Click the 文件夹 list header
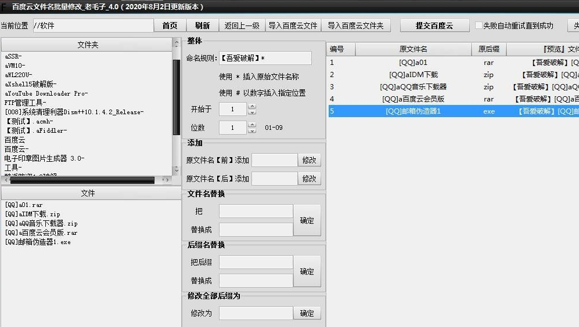 [x=88, y=45]
